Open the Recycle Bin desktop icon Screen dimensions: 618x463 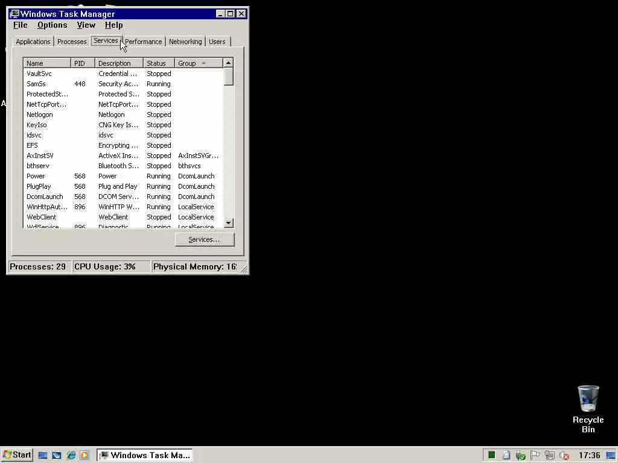pos(588,409)
